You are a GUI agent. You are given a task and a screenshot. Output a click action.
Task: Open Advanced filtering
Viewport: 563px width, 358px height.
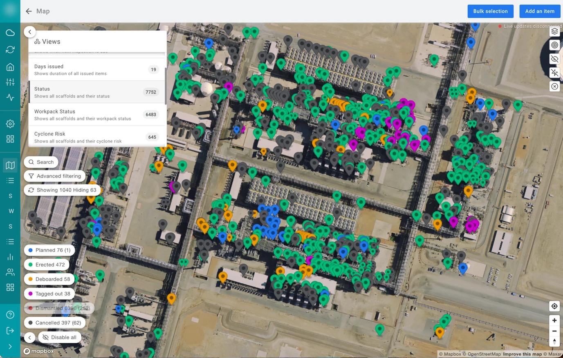click(55, 176)
